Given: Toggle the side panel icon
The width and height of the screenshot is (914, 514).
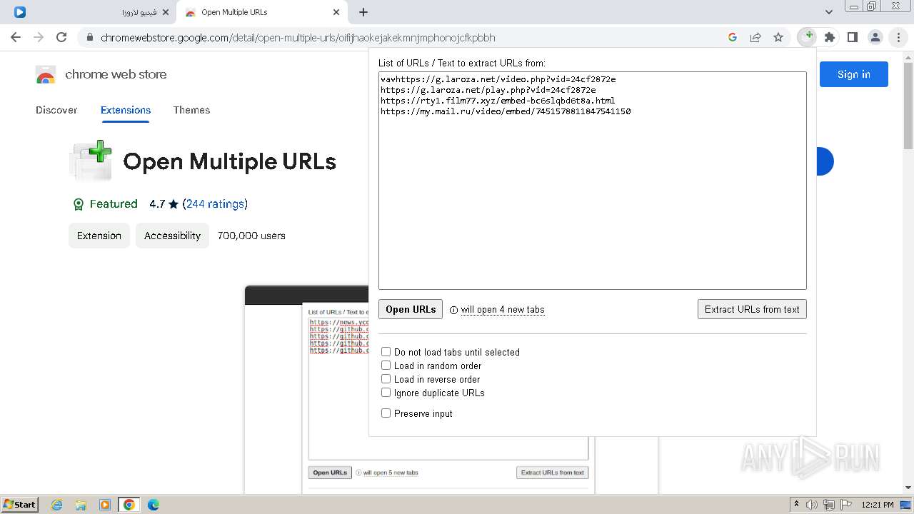Looking at the screenshot, I should point(853,37).
